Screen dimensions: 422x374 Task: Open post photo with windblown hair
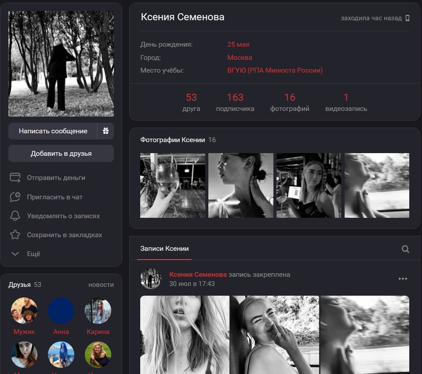tap(185, 335)
